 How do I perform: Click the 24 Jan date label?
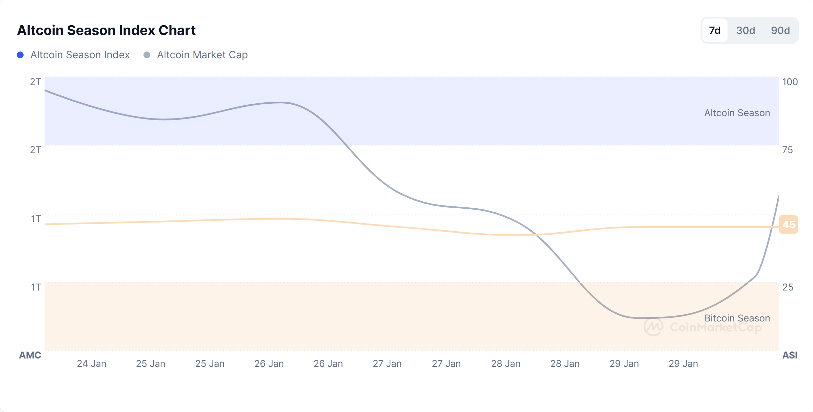92,364
